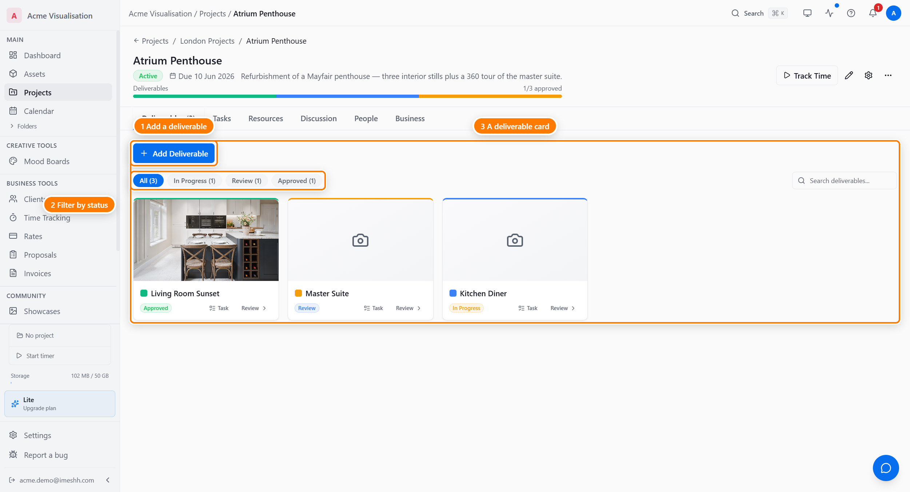Filter deliverables by All (3)
Viewport: 910px width, 492px height.
click(x=148, y=180)
